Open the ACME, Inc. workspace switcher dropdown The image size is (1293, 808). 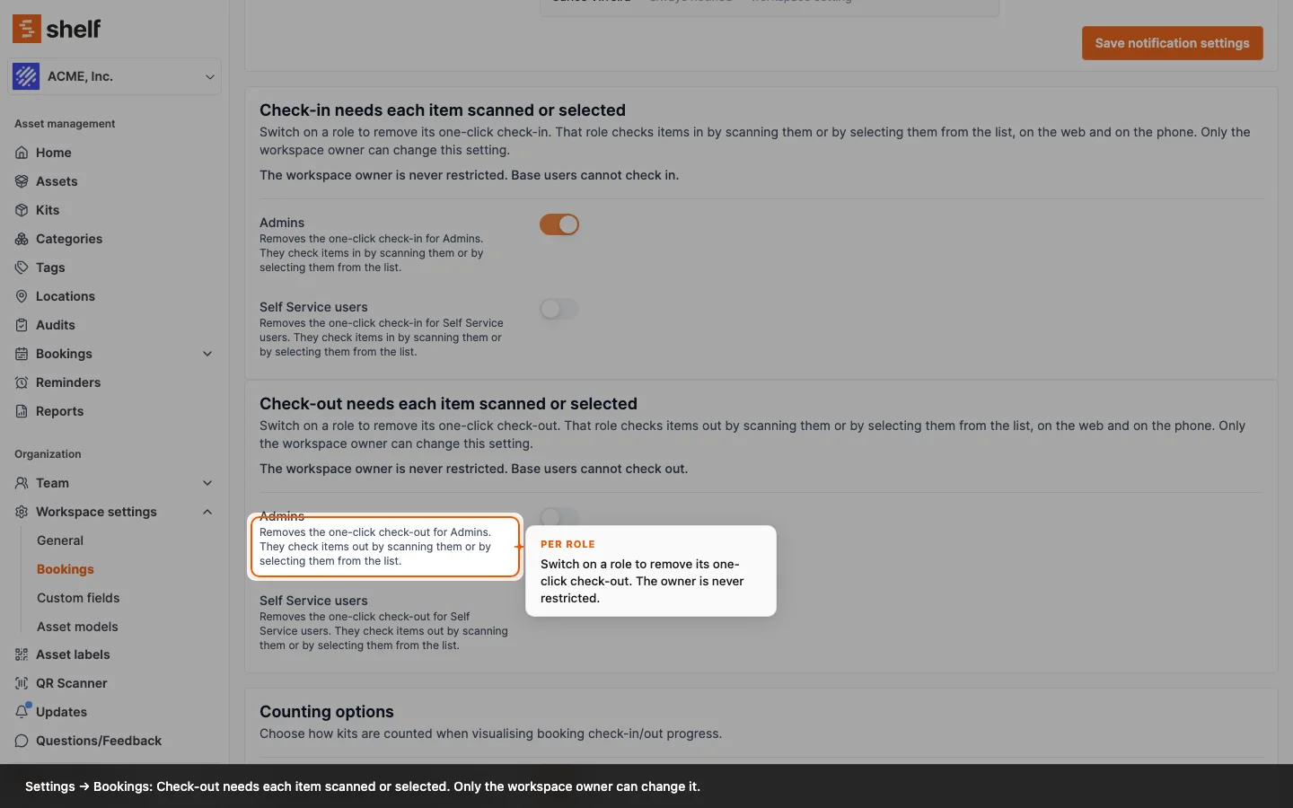[x=115, y=76]
